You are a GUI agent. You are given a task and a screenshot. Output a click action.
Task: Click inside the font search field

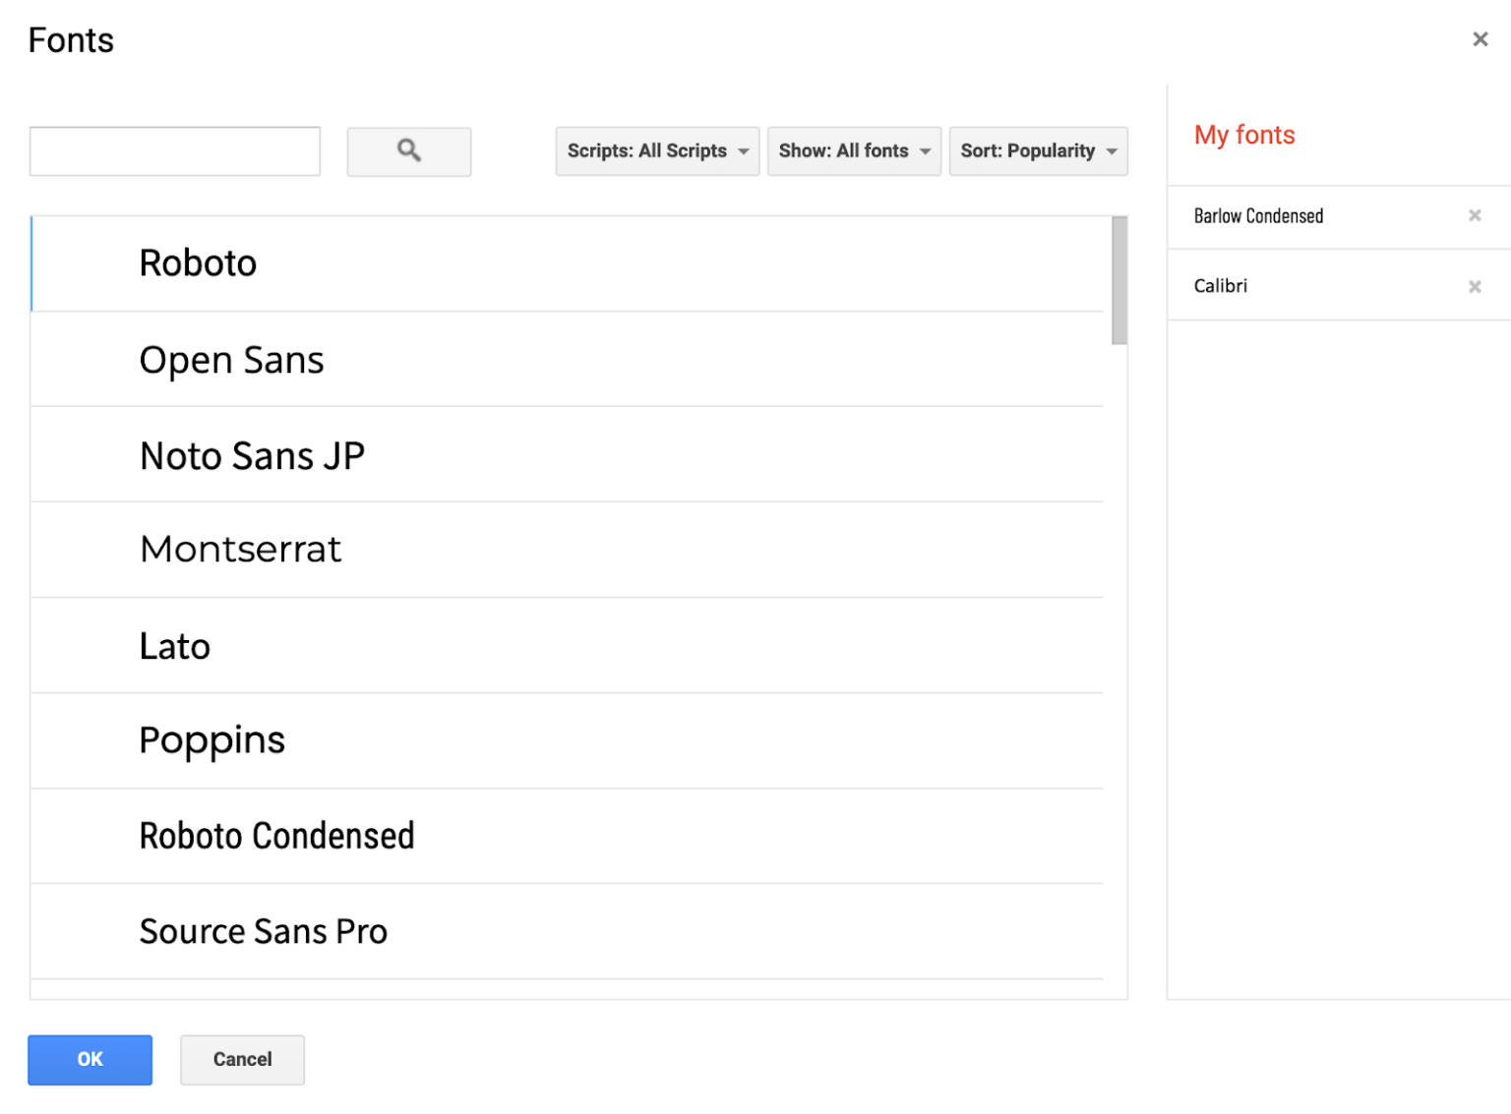click(x=174, y=151)
